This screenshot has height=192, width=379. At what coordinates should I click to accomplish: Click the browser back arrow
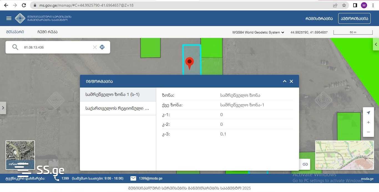tap(6, 5)
